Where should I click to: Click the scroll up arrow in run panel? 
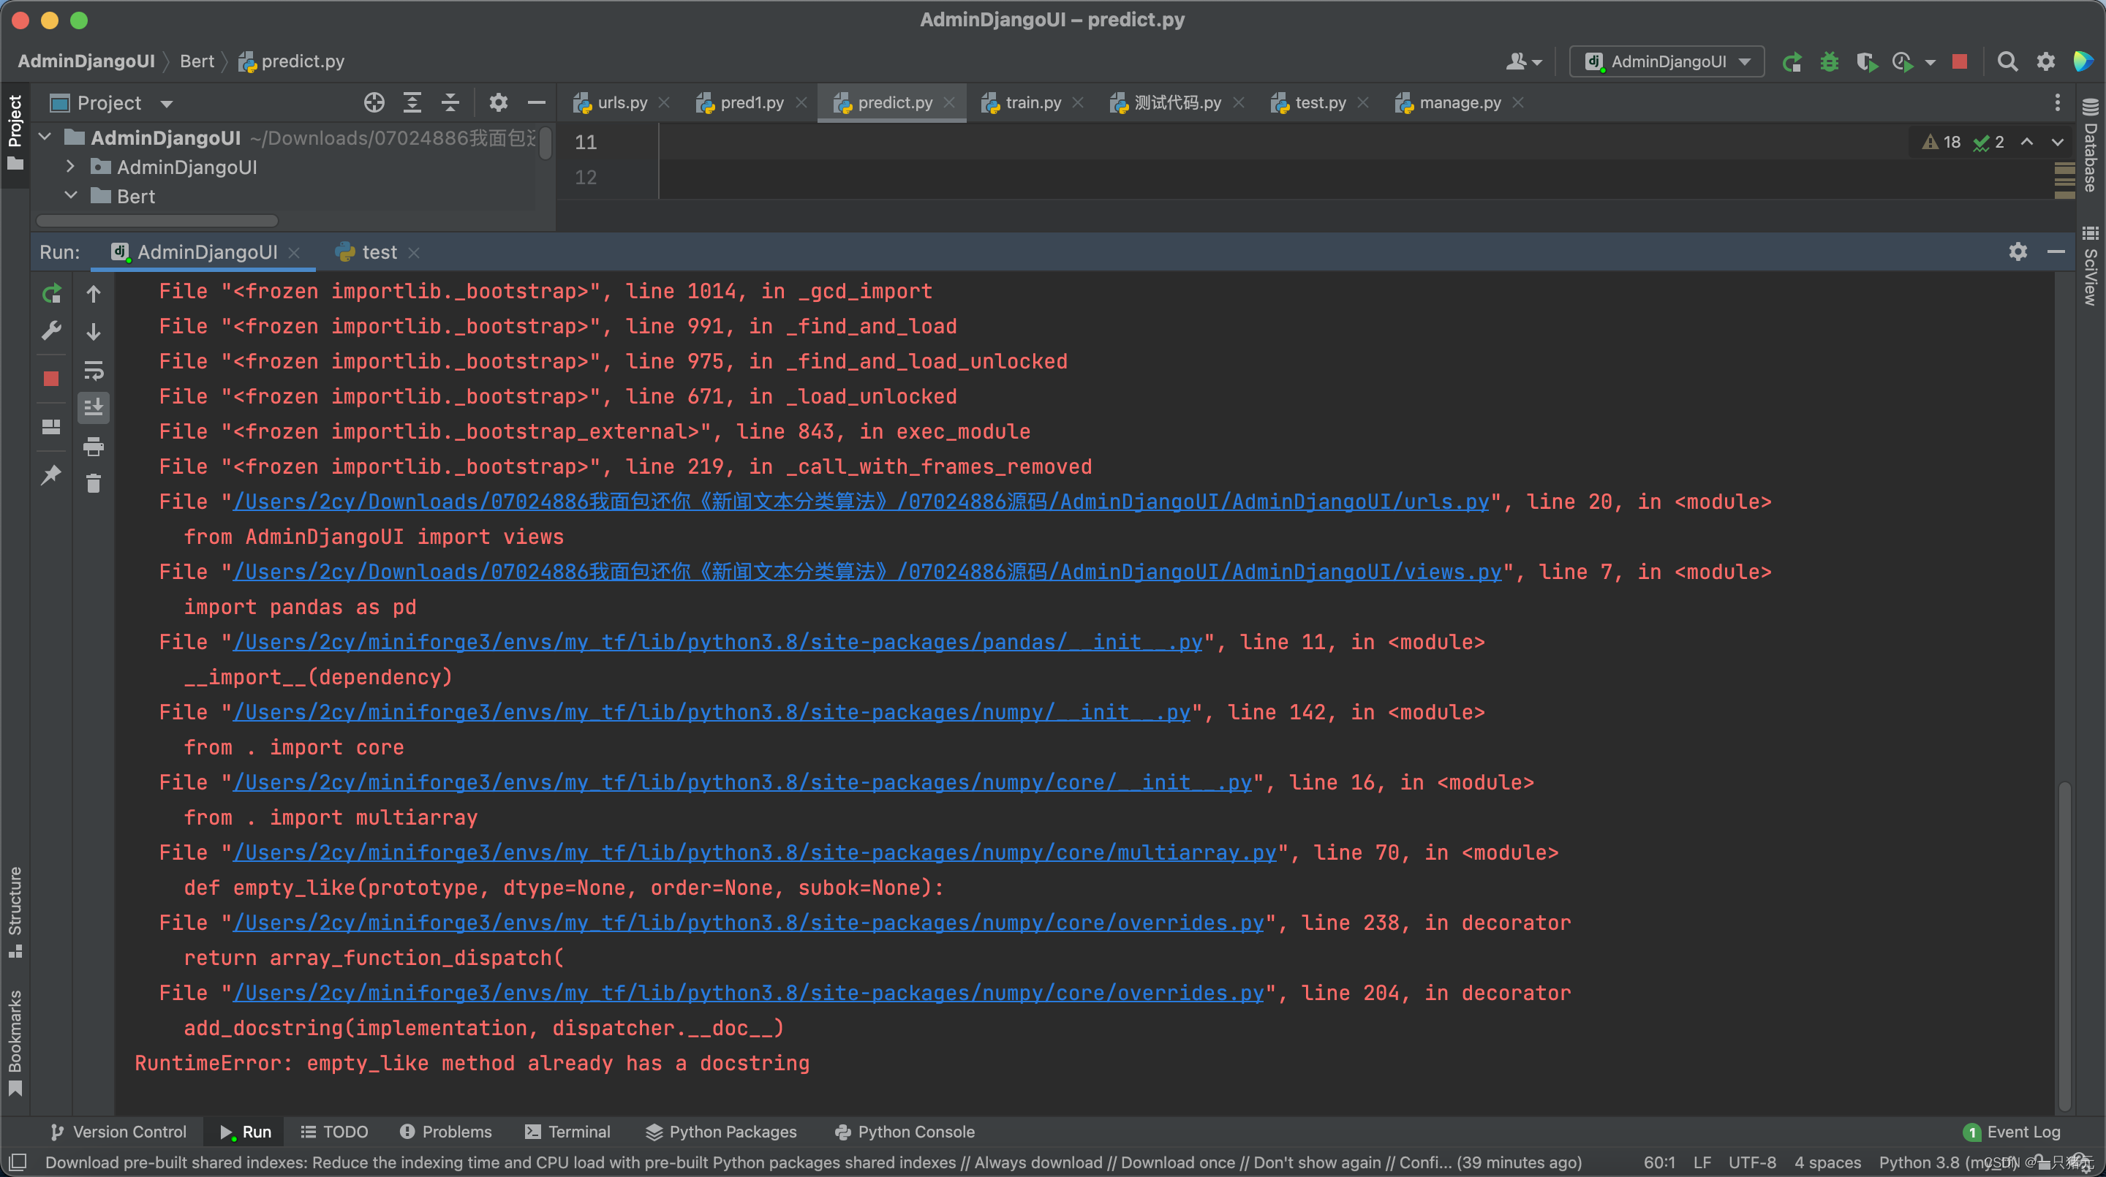point(94,294)
